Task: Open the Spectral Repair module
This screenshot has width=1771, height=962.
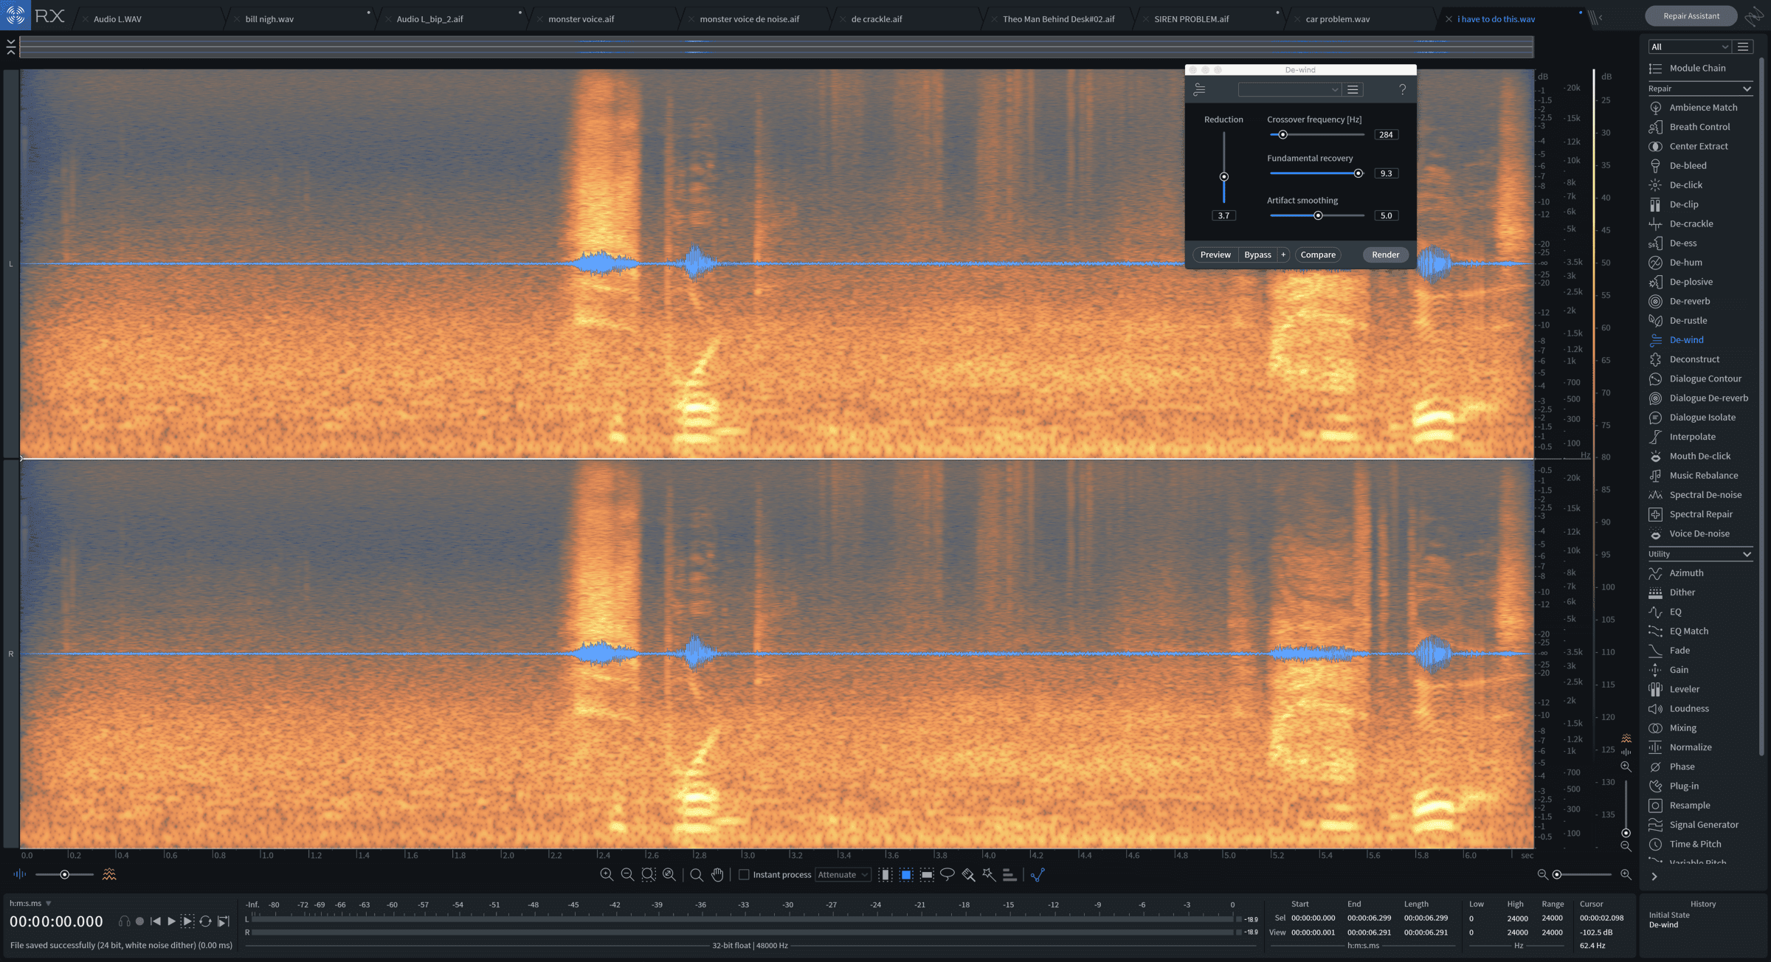Action: click(x=1701, y=514)
